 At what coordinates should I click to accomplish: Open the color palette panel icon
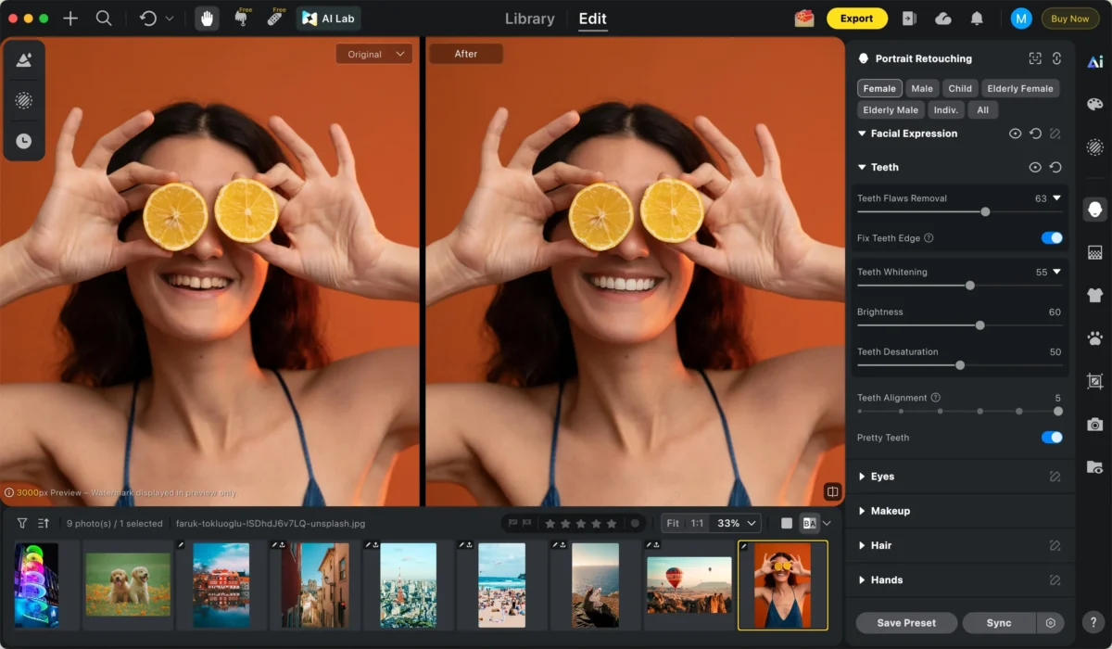(x=1094, y=104)
